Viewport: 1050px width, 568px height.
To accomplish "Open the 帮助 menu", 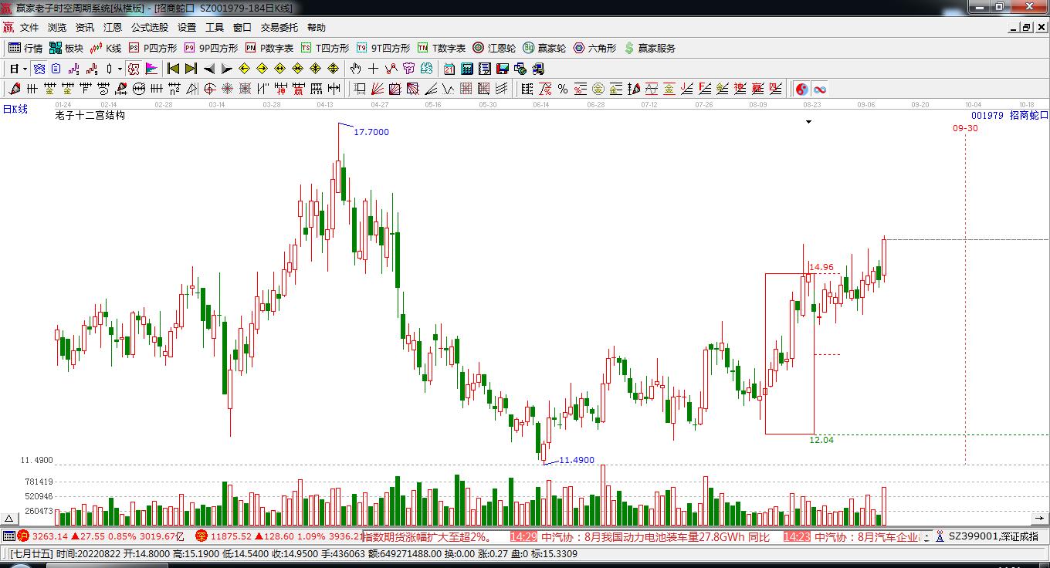I will tap(317, 28).
